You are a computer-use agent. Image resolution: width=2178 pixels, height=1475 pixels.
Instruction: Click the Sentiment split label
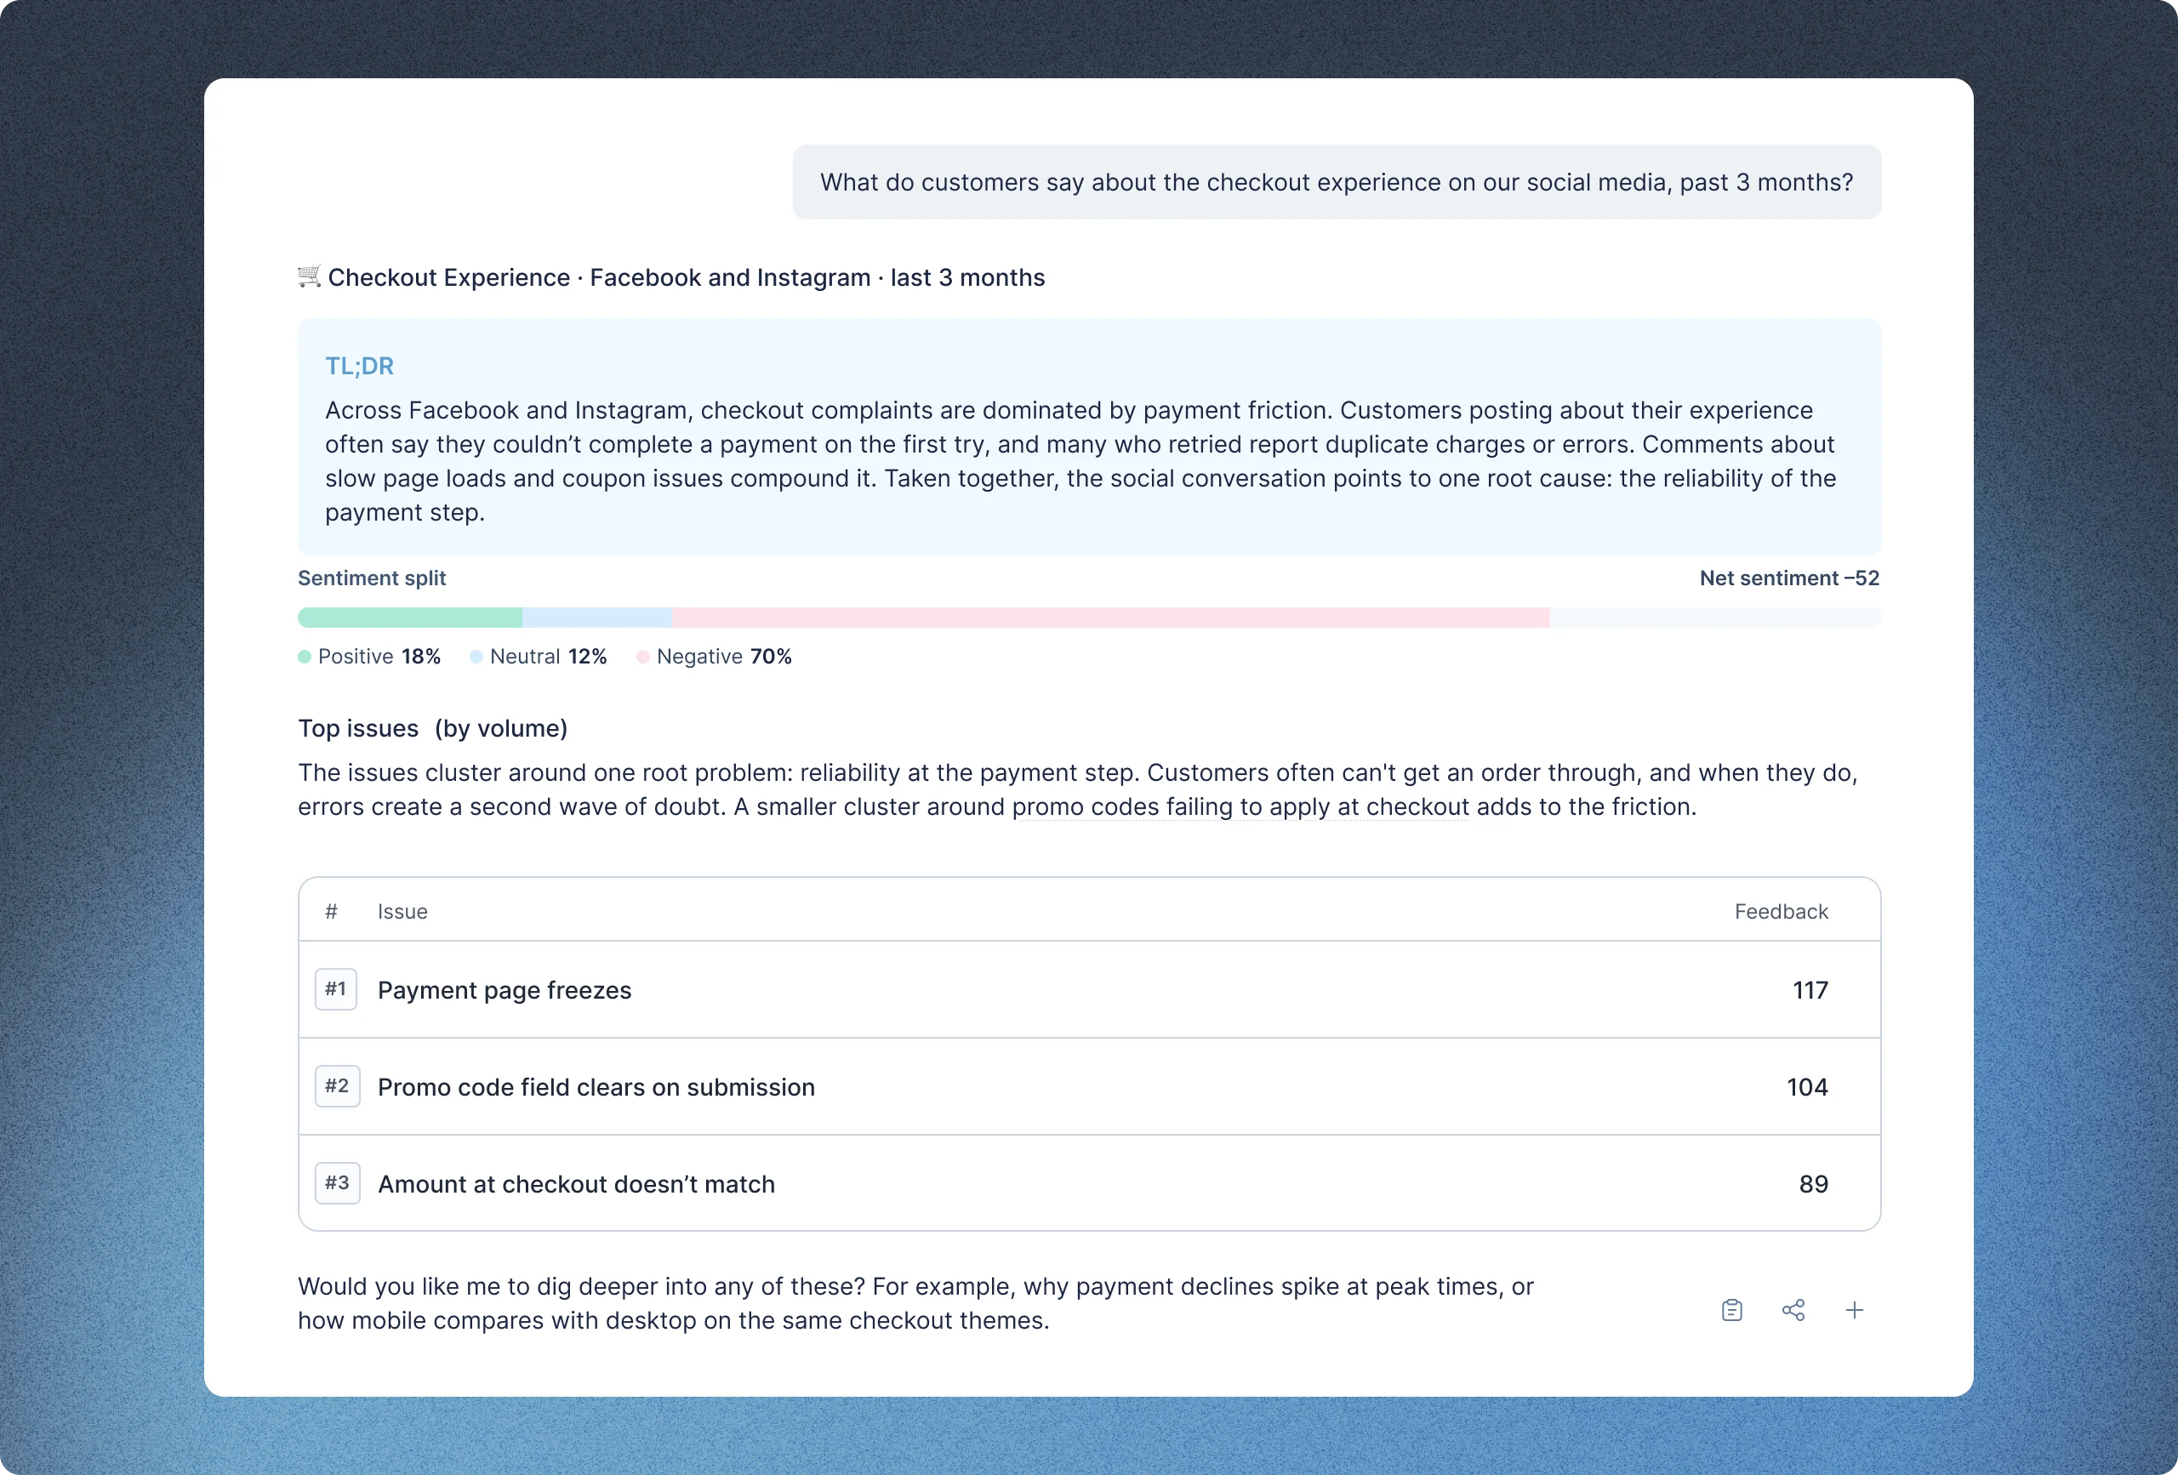[372, 578]
